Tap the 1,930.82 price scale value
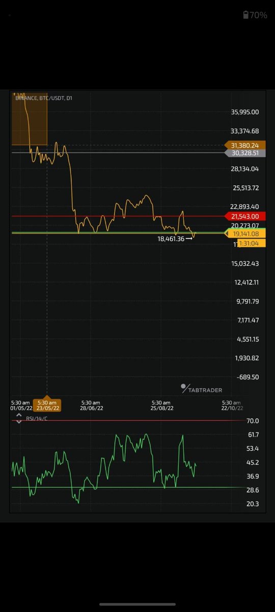This screenshot has height=612, width=275. pyautogui.click(x=247, y=358)
